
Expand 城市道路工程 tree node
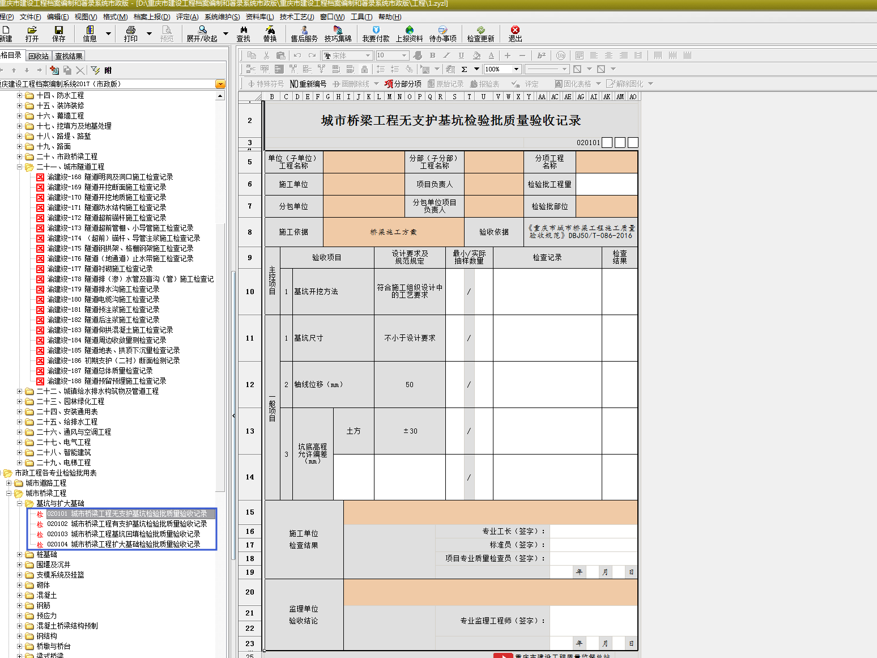coord(8,483)
